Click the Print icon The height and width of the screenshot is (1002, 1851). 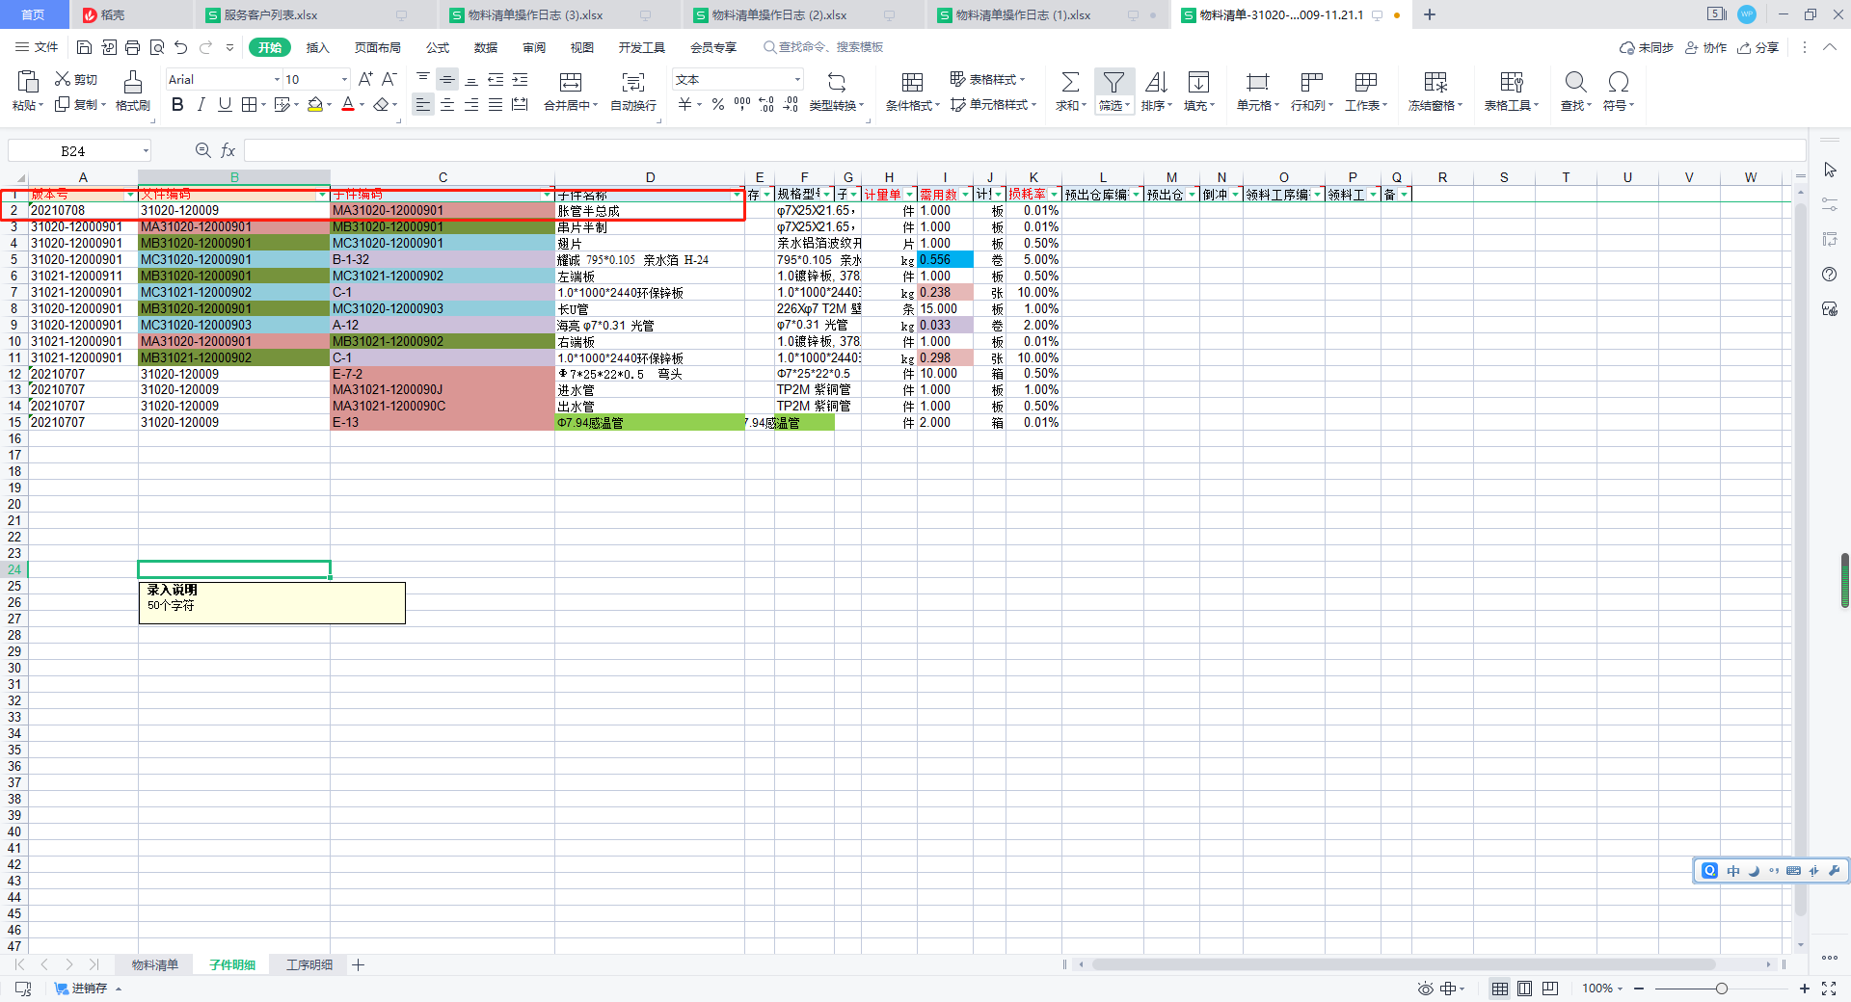pos(132,47)
